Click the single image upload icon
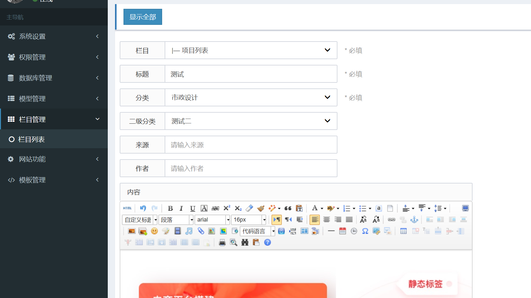This screenshot has height=298, width=531. click(132, 231)
